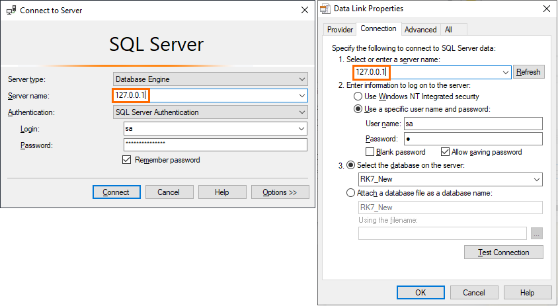Click the Connect to Server title icon
Image resolution: width=558 pixels, height=306 pixels.
point(11,11)
